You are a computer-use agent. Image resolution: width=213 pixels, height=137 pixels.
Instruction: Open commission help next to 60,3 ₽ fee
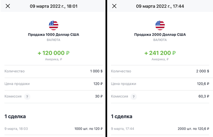tap(134, 97)
